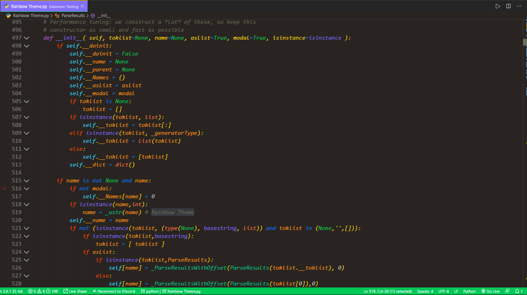Select the Python 3.8.1 32-bit interpreter

(x=11, y=291)
